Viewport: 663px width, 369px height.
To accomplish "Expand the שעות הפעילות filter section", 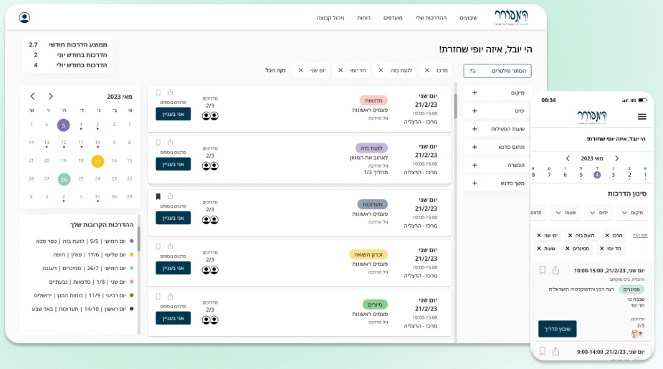I will [497, 129].
